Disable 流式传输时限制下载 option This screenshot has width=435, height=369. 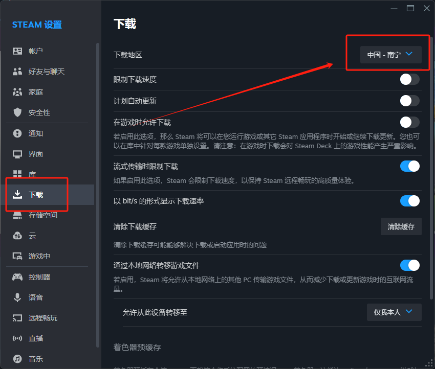(409, 166)
